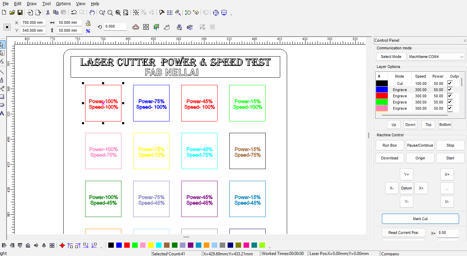Click the Stop button
467x256 pixels.
(x=450, y=145)
